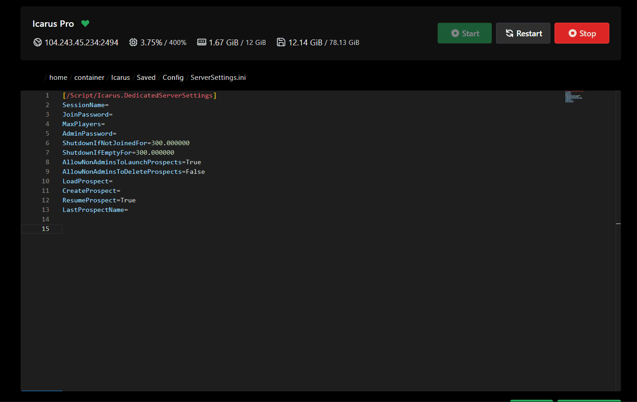
Task: Click the disk icon next to 12.14 GiB
Action: click(282, 42)
